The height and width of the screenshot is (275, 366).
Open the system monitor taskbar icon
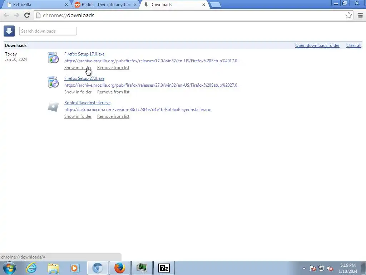click(x=142, y=268)
